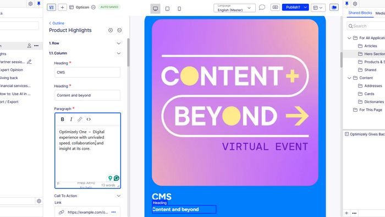The width and height of the screenshot is (385, 217).
Task: Pin the left navigation panel
Action: coord(38,4)
